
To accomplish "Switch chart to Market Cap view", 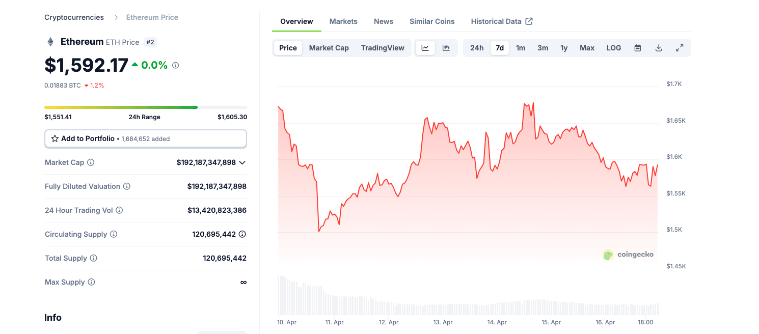I will (329, 47).
